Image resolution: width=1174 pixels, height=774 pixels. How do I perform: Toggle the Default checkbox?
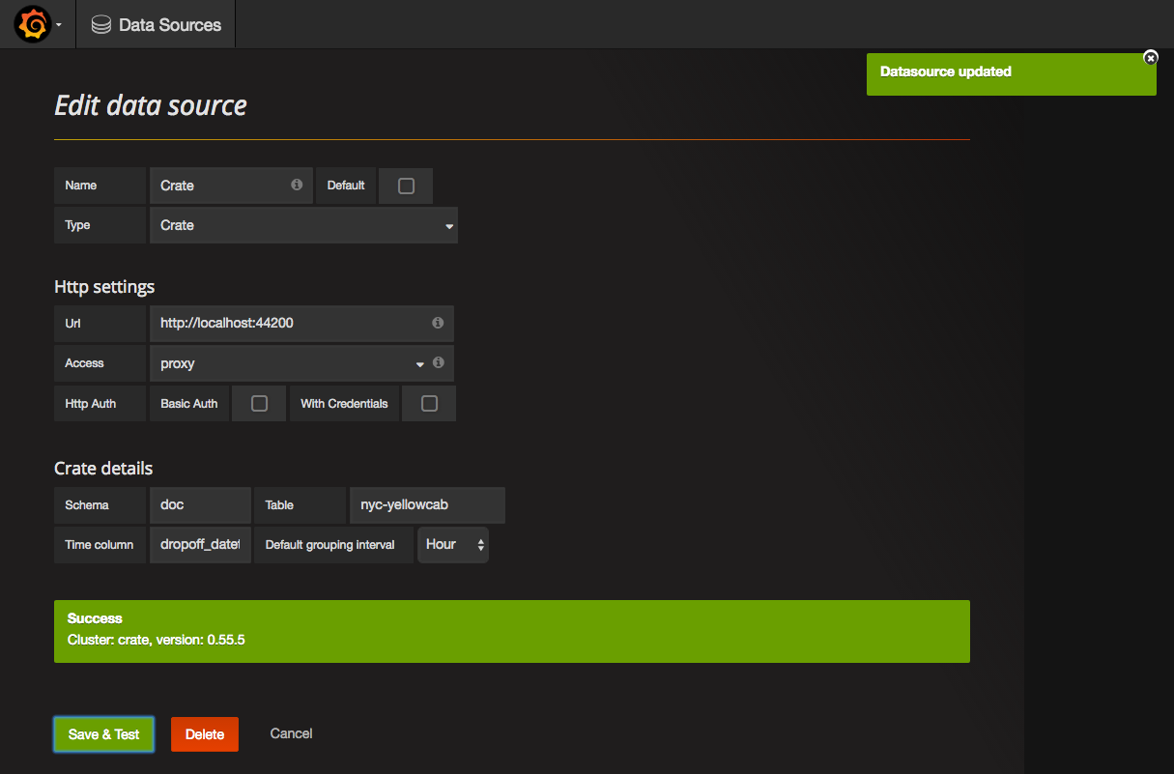[x=406, y=186]
